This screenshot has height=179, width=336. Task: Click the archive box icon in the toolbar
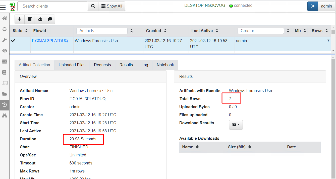[x=30, y=19]
